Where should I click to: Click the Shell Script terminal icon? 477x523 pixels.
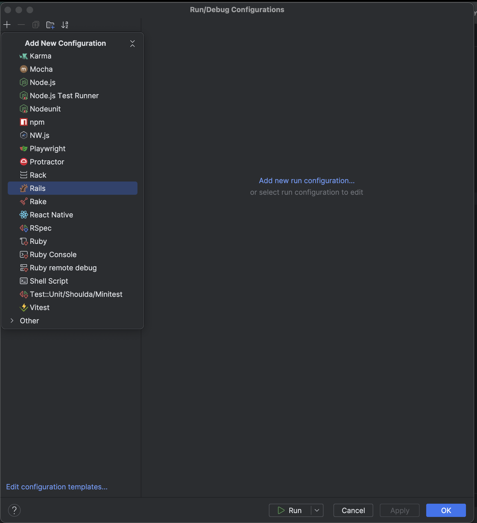pyautogui.click(x=24, y=281)
